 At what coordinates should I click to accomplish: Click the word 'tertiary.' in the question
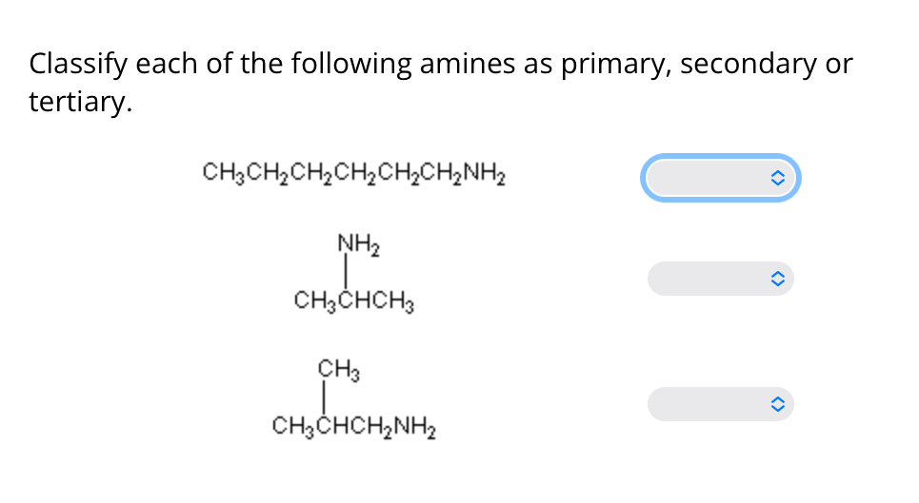80,102
